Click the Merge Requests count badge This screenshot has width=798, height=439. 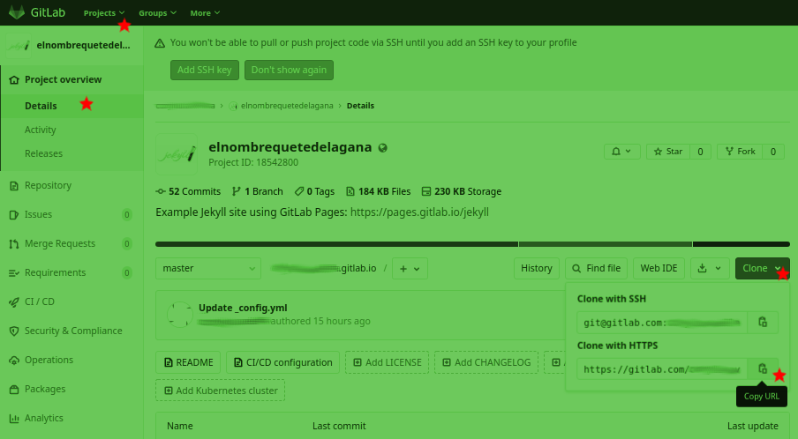(x=127, y=244)
